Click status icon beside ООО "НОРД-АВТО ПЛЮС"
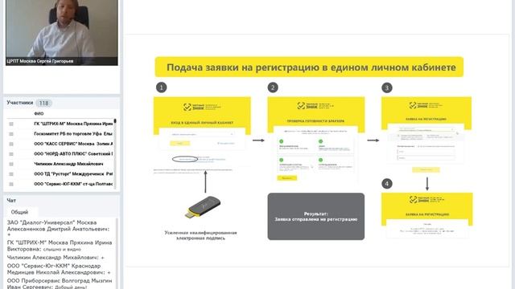 [11, 154]
